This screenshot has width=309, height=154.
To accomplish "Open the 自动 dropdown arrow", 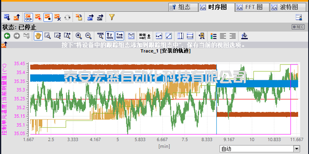I will pos(297,149).
